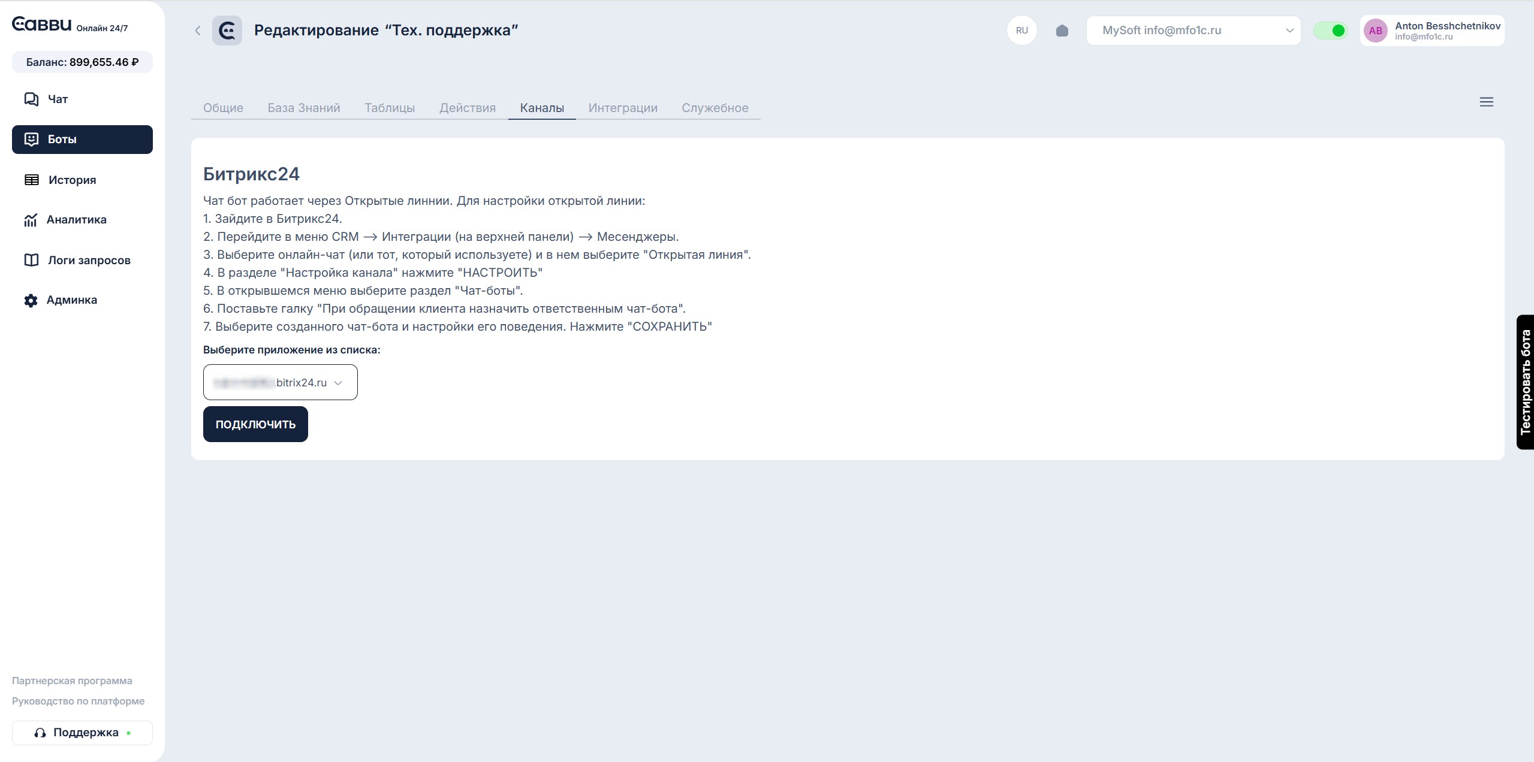Click the gray home-shaped header icon

click(x=1062, y=31)
